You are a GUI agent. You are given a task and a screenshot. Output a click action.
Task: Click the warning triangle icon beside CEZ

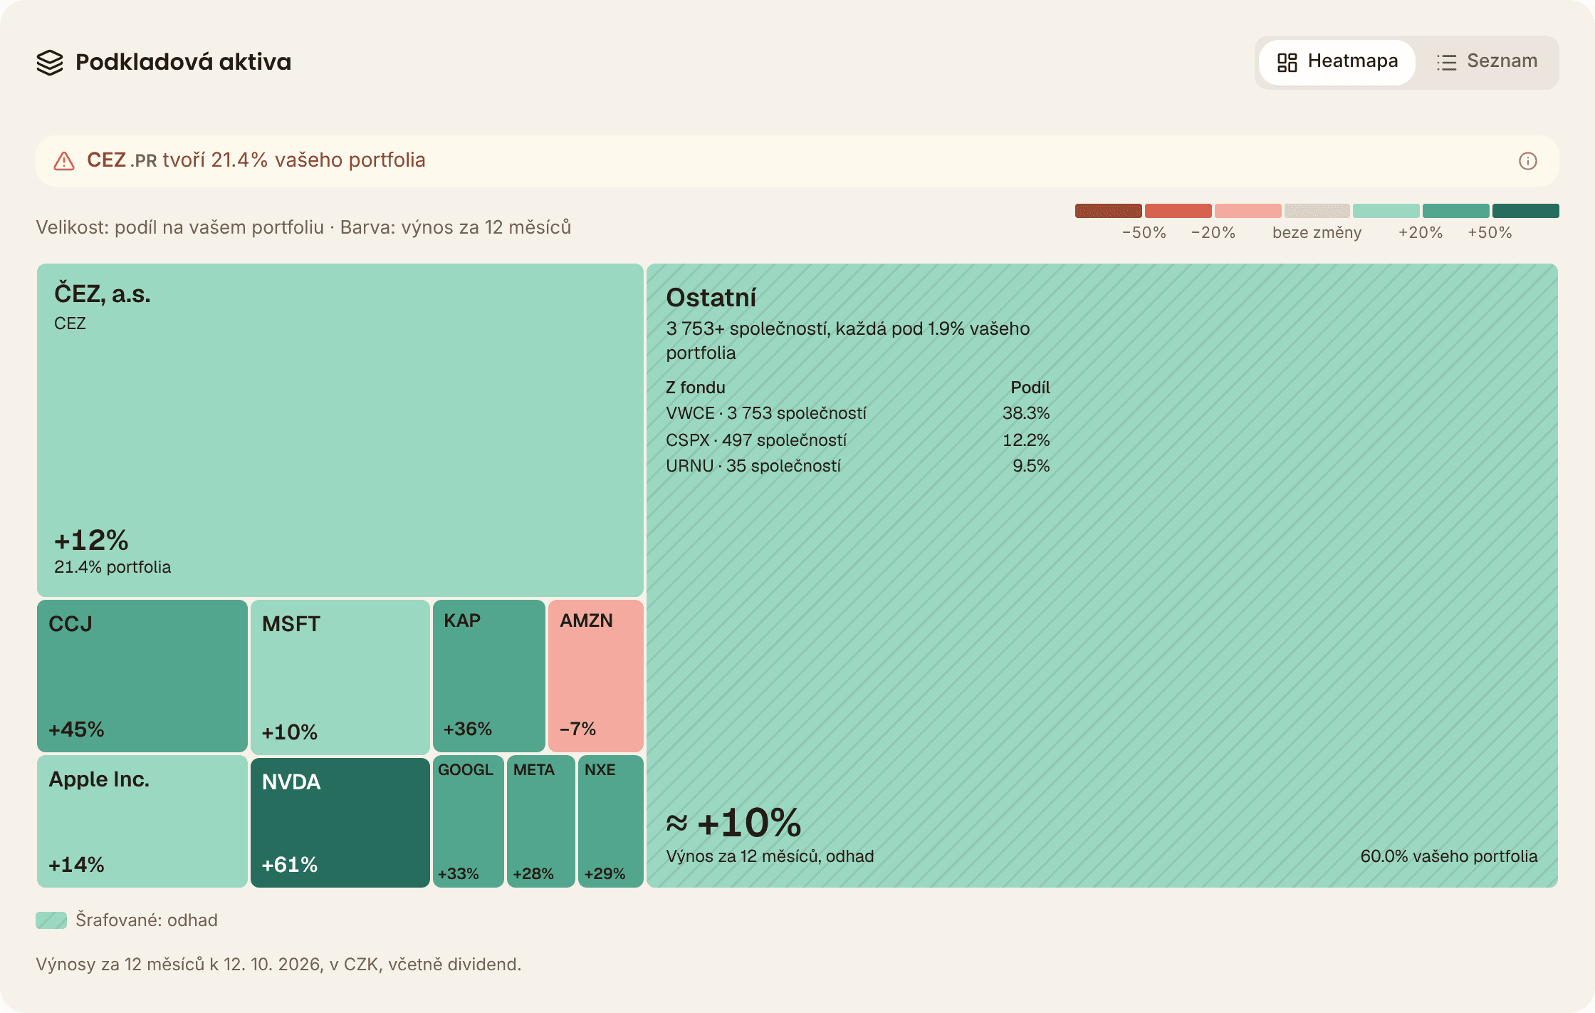pos(64,161)
